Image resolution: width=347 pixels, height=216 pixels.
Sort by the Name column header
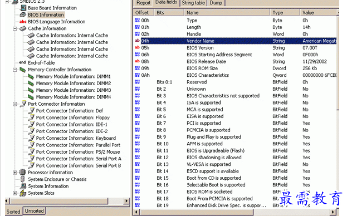click(227, 12)
